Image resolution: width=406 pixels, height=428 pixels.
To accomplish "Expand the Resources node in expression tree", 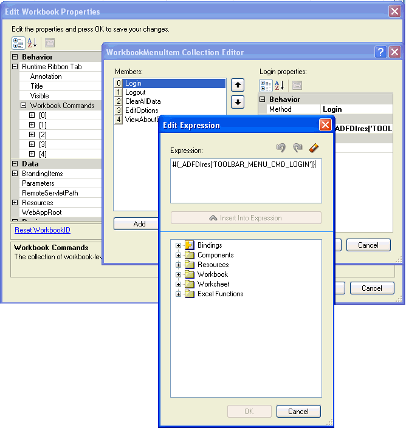I will (x=179, y=265).
